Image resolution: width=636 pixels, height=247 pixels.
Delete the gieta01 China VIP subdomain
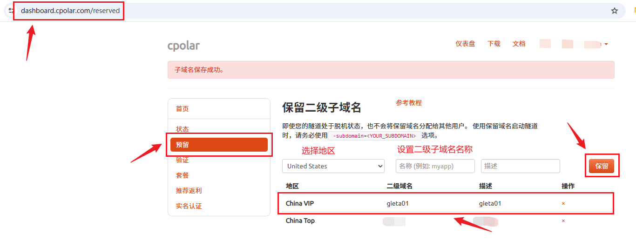point(563,204)
